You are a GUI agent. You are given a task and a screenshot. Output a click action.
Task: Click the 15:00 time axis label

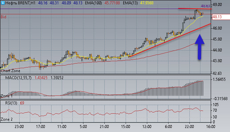(126, 127)
